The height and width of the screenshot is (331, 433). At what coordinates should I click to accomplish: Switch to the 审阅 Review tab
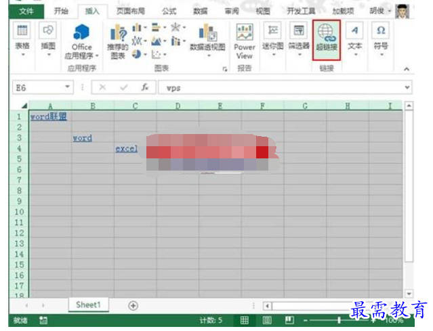click(232, 11)
